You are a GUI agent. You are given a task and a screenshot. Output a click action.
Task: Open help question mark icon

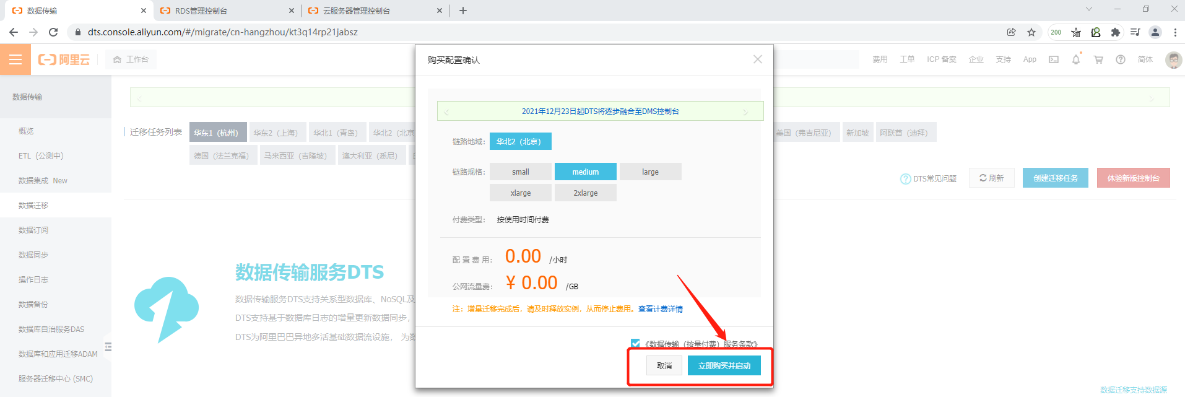click(x=1121, y=59)
